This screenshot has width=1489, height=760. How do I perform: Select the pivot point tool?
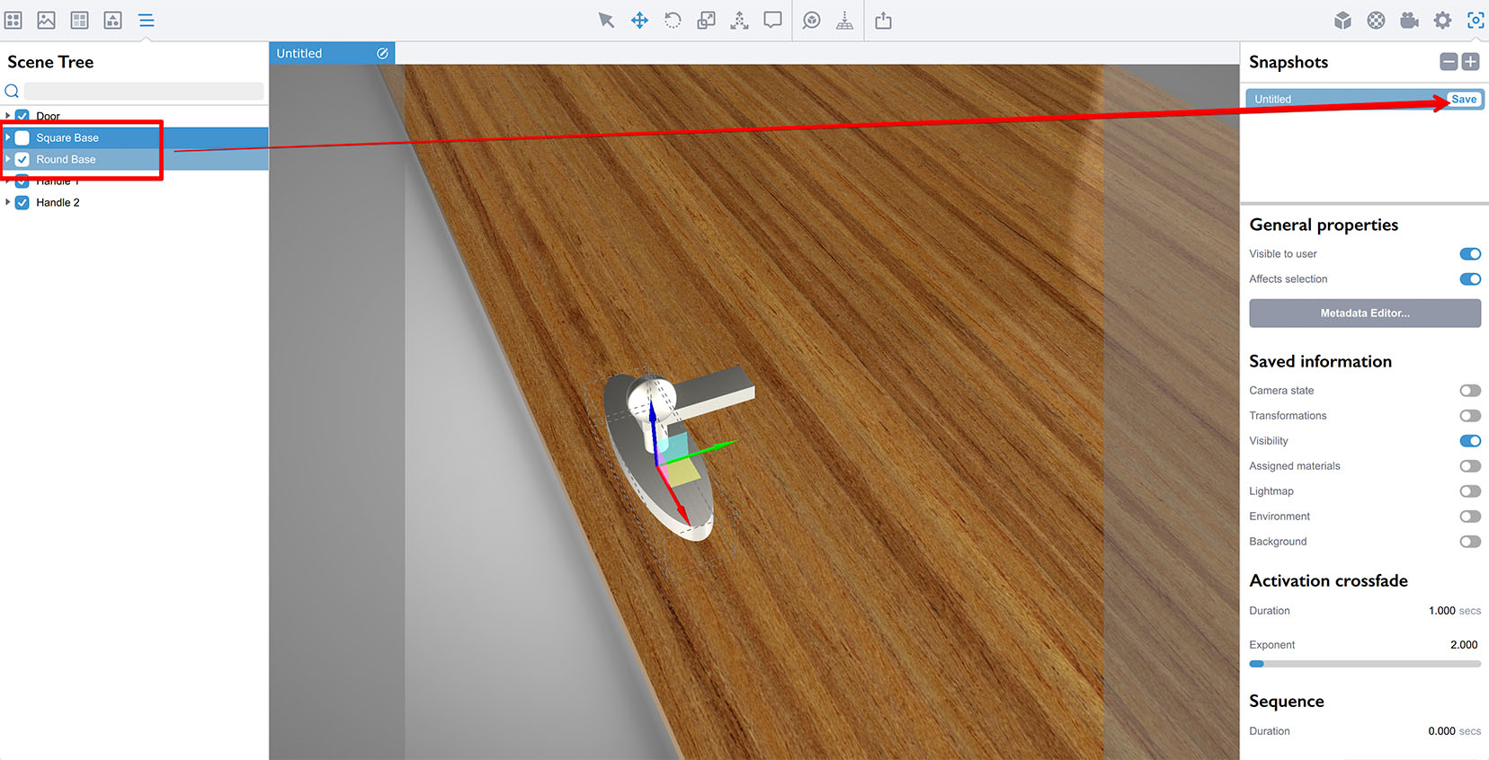click(739, 20)
